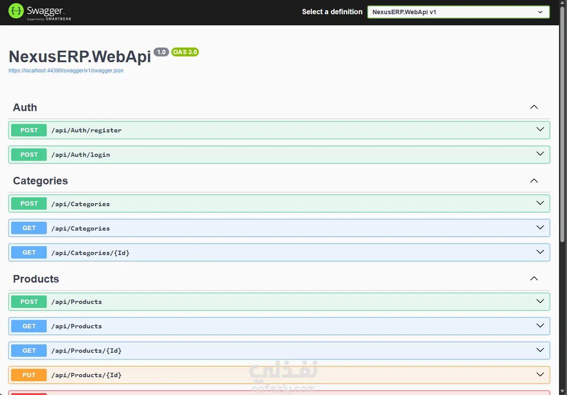Select the Categories section heading
This screenshot has height=395, width=567.
40,181
